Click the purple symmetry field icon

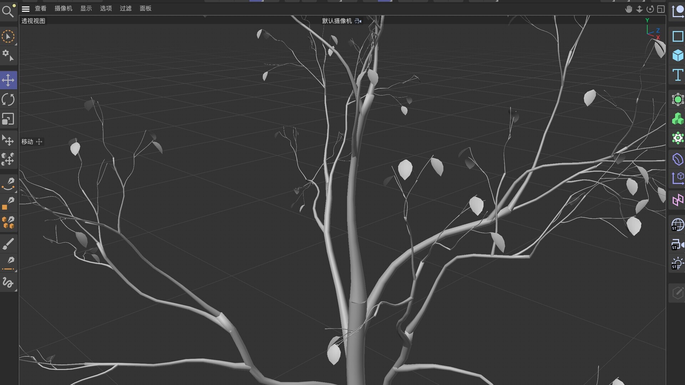678,200
